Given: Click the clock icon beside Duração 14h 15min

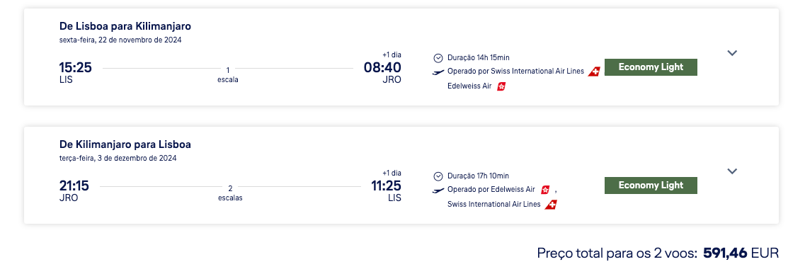Looking at the screenshot, I should point(438,58).
